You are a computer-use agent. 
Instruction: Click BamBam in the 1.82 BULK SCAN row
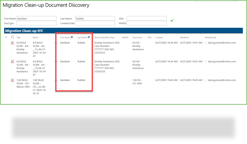point(65,80)
